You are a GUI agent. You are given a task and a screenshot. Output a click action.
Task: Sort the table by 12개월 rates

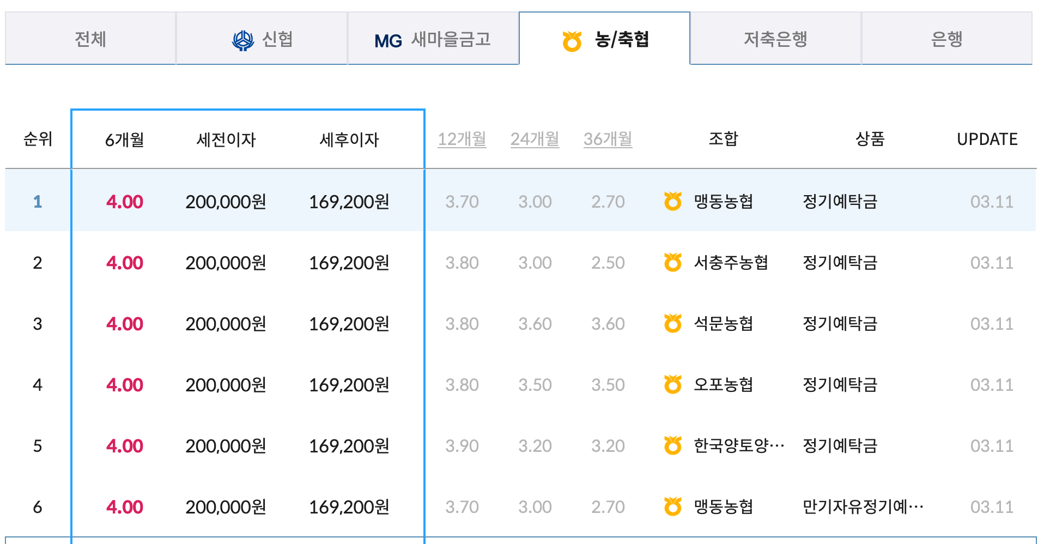(463, 139)
